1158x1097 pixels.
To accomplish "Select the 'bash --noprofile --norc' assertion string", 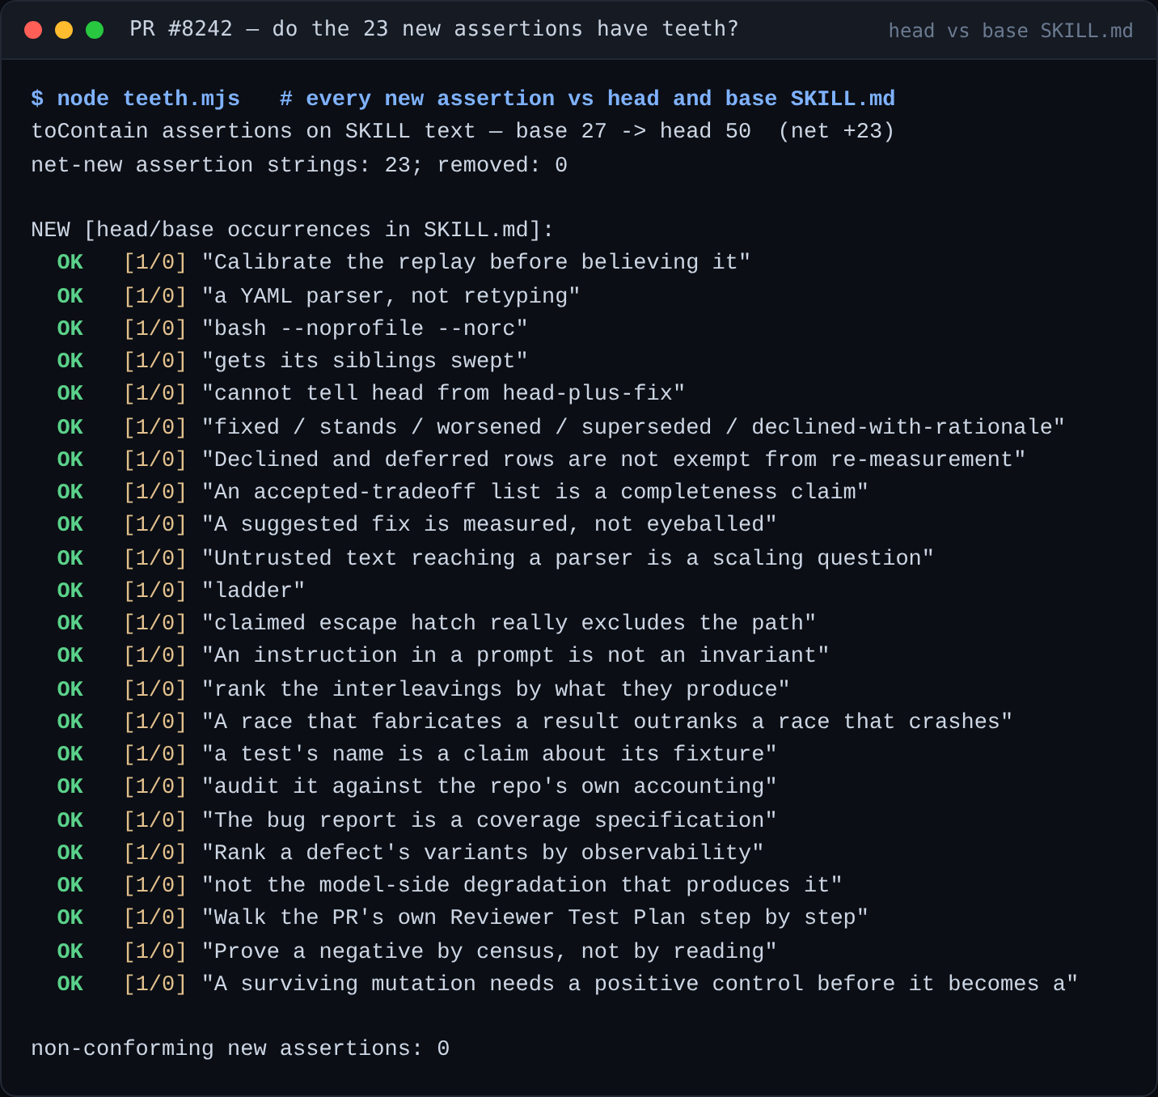I will tap(365, 328).
